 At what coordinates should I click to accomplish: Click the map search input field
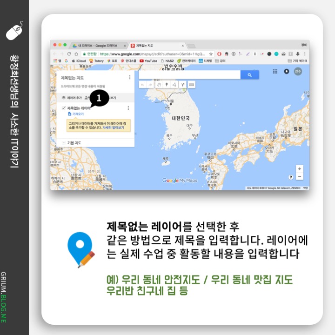(x=189, y=75)
